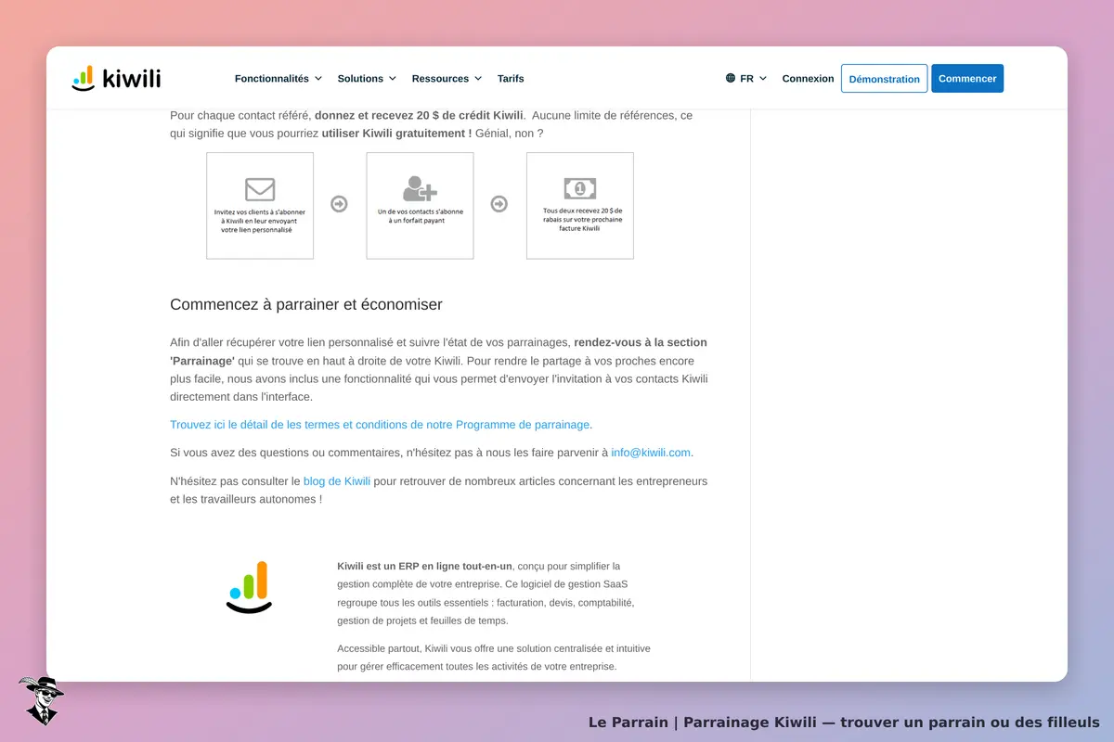The image size is (1114, 742).
Task: Click the arrow after the envelope box
Action: click(340, 204)
